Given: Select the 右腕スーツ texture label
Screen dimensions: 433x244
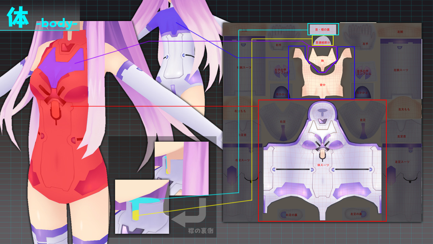Looking at the screenshot, I should point(244,67).
